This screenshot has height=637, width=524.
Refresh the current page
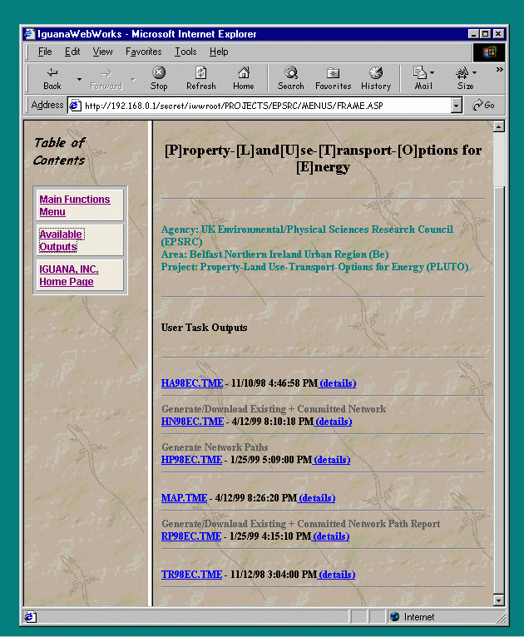(201, 78)
